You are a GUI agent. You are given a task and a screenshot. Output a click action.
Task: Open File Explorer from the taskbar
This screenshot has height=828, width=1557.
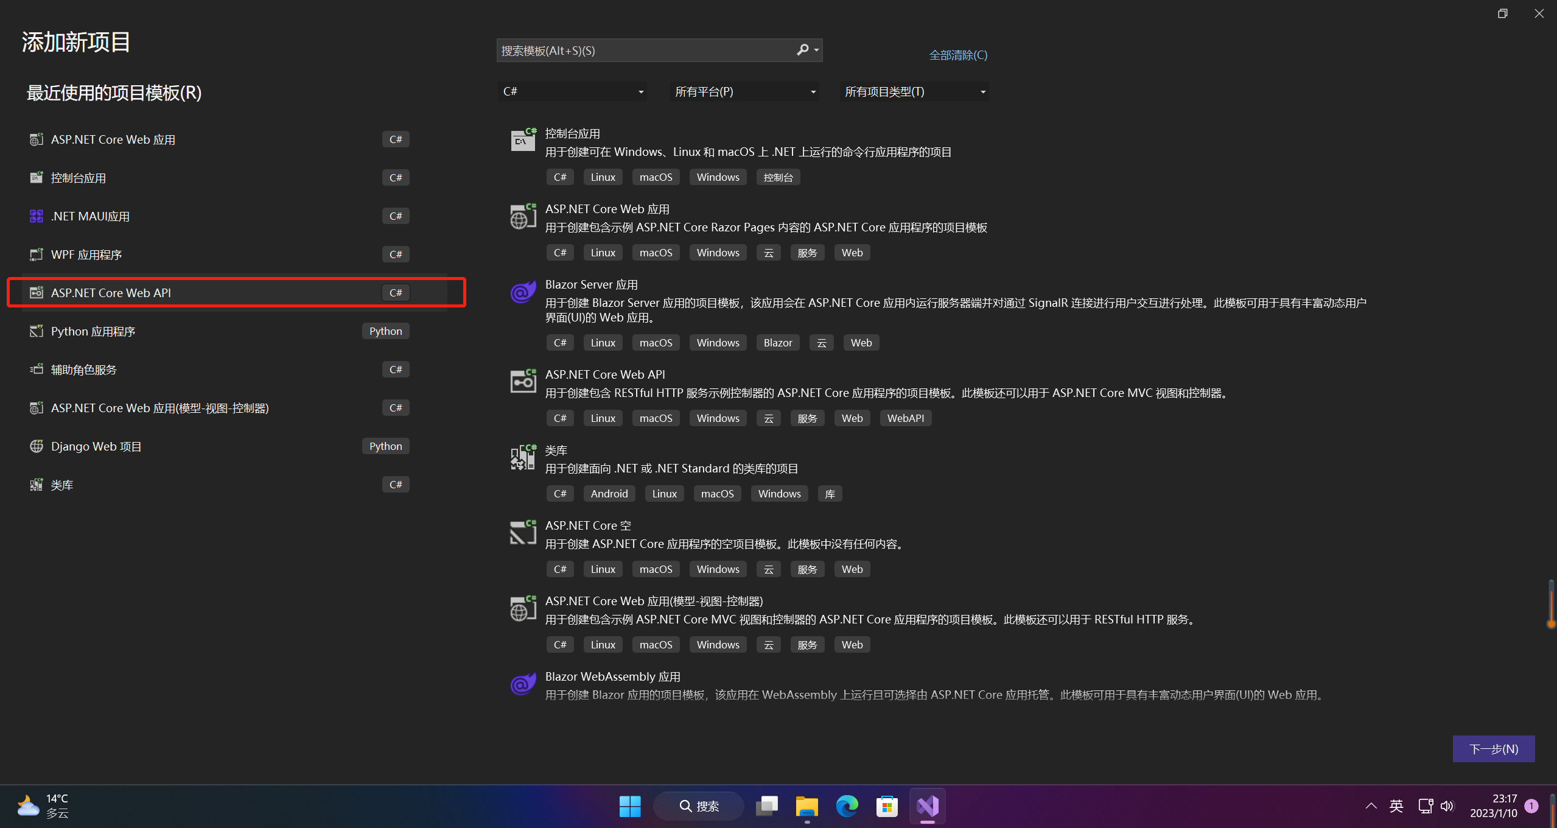pyautogui.click(x=806, y=806)
